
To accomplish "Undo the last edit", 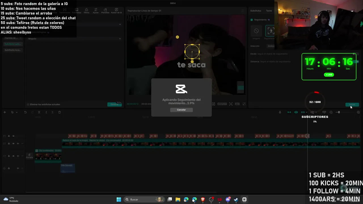I will click(x=25, y=112).
